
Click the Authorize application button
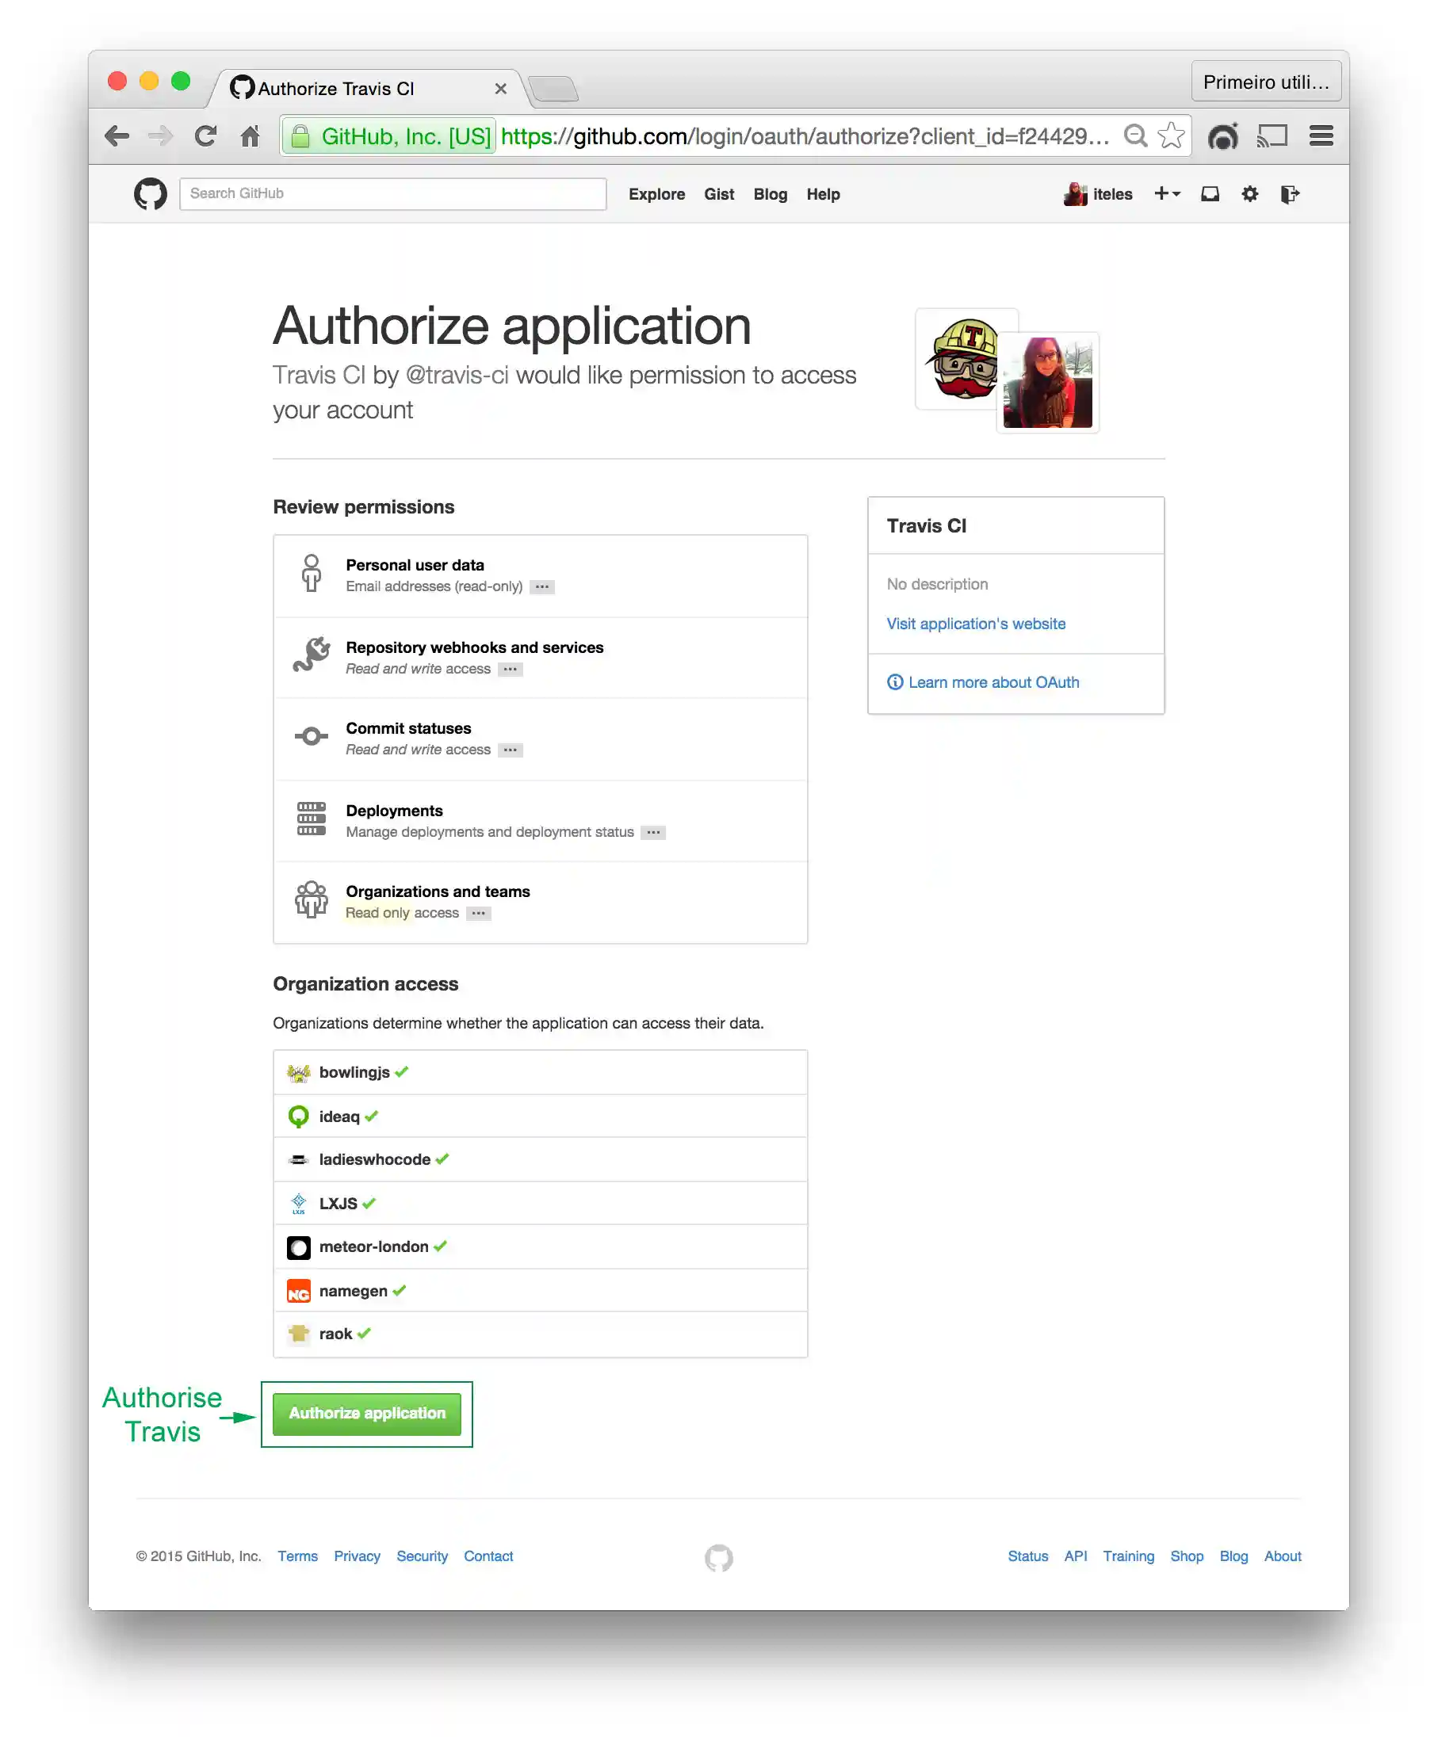pos(367,1414)
